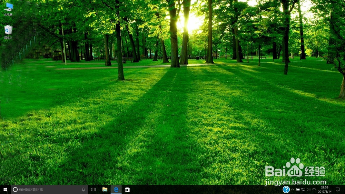Click the battery status tray icon
The image size is (345, 194).
coord(298,190)
